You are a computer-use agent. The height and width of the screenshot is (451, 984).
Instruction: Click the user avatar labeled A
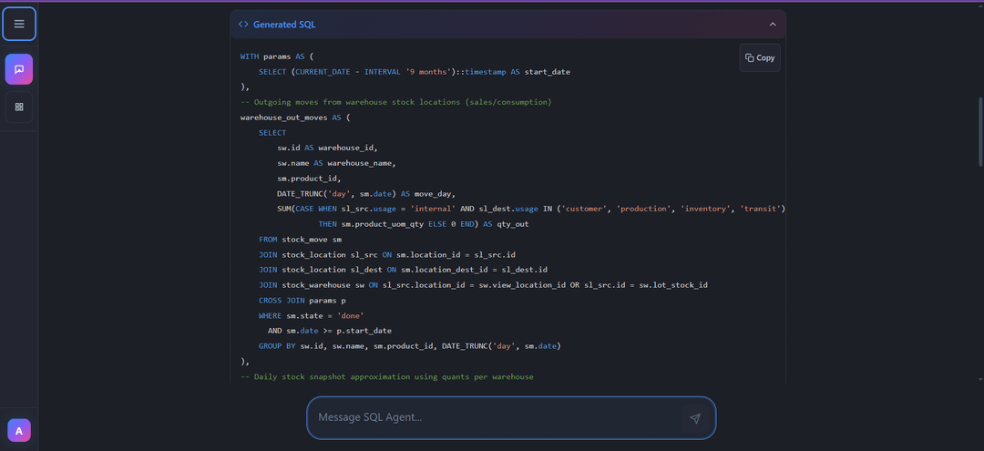click(x=19, y=430)
